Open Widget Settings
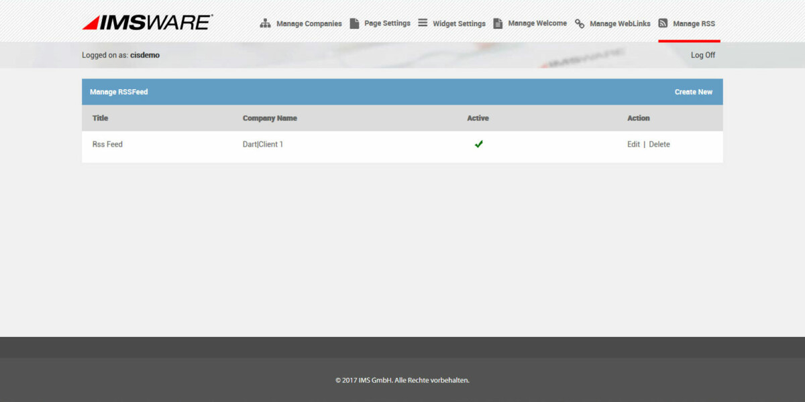The image size is (805, 402). click(459, 23)
